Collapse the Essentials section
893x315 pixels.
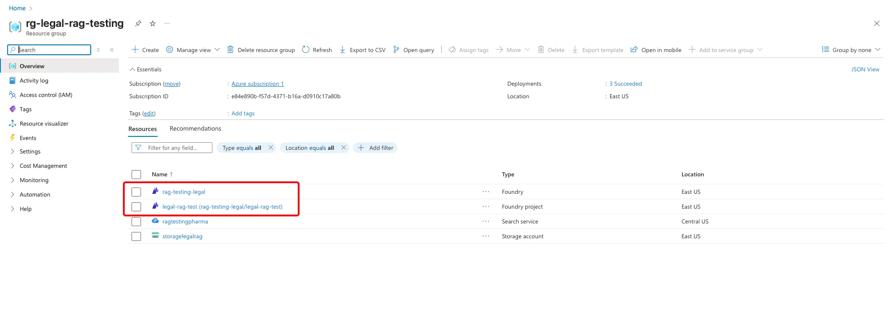click(145, 69)
